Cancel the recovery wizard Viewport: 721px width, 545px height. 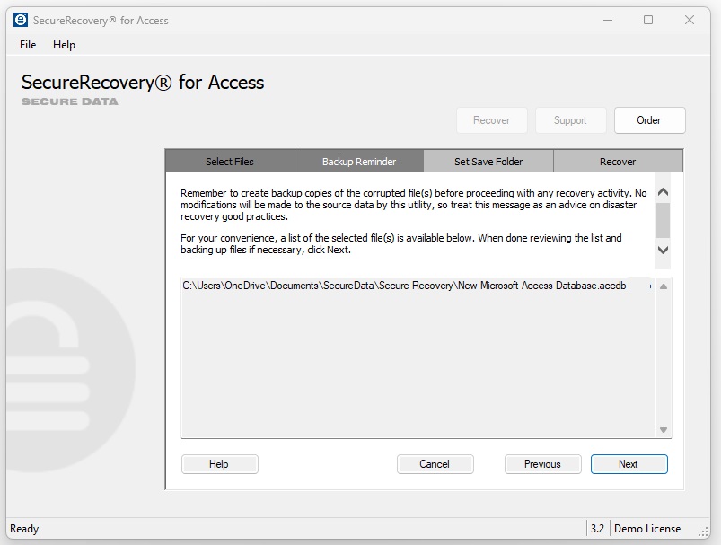coord(435,464)
